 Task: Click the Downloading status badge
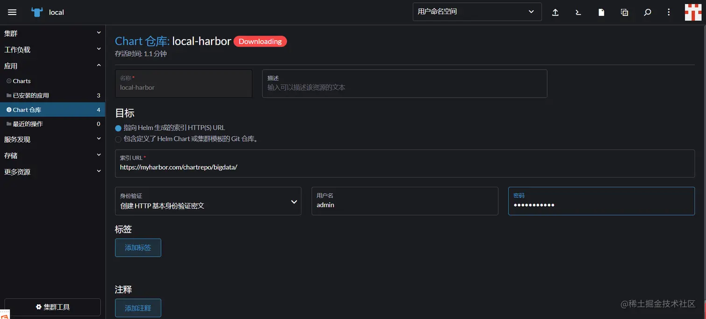(260, 41)
